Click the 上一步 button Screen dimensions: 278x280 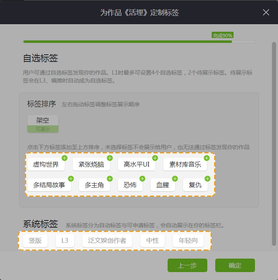pyautogui.click(x=187, y=265)
